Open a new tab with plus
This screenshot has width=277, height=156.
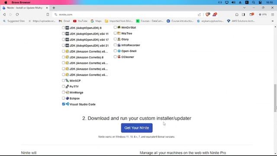tap(54, 8)
